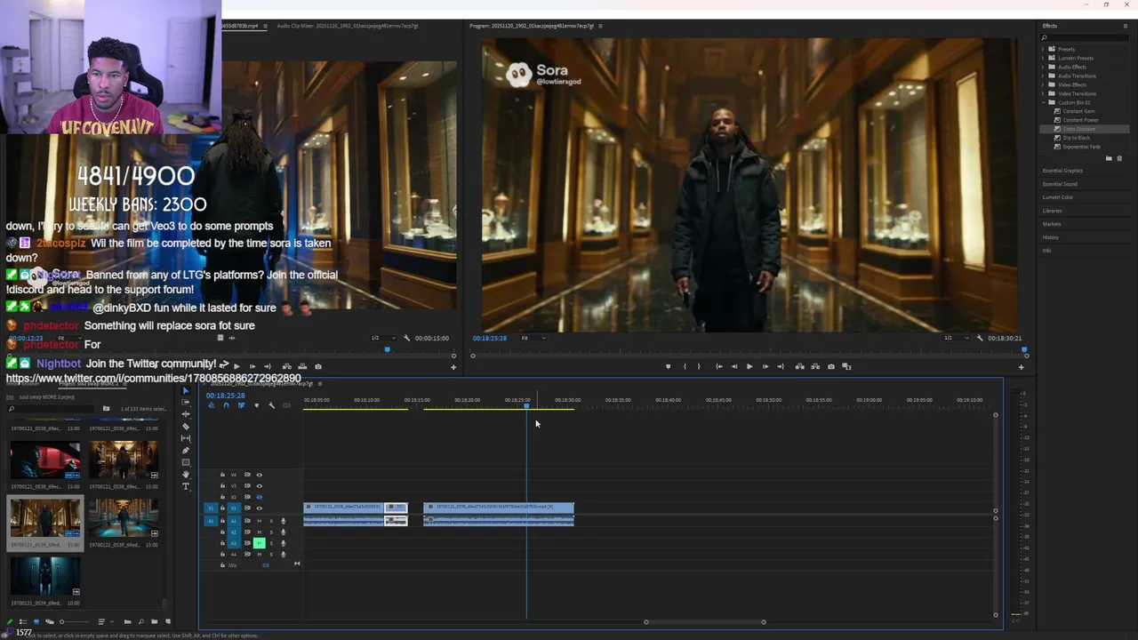Open the History panel tab

pos(1051,237)
